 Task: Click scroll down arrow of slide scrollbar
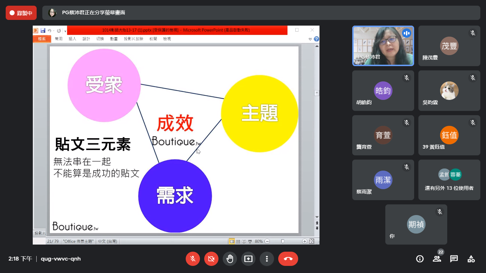[317, 217]
